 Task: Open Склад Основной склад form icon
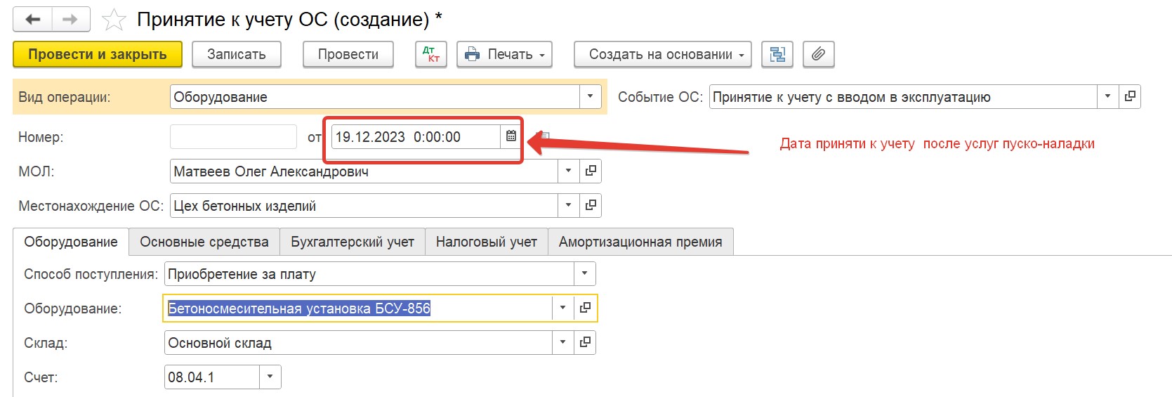pyautogui.click(x=585, y=342)
